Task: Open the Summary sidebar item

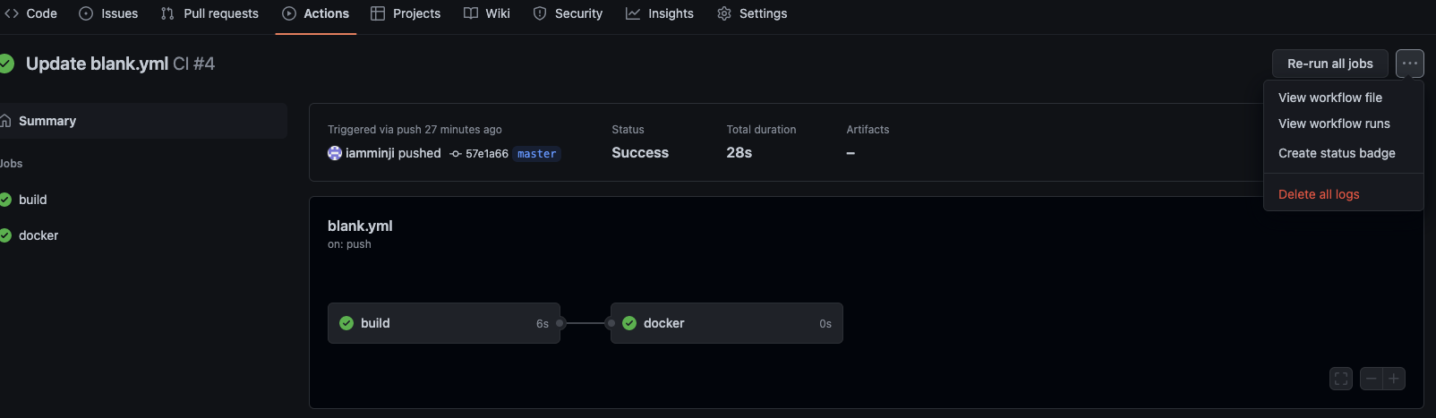Action: pyautogui.click(x=143, y=121)
